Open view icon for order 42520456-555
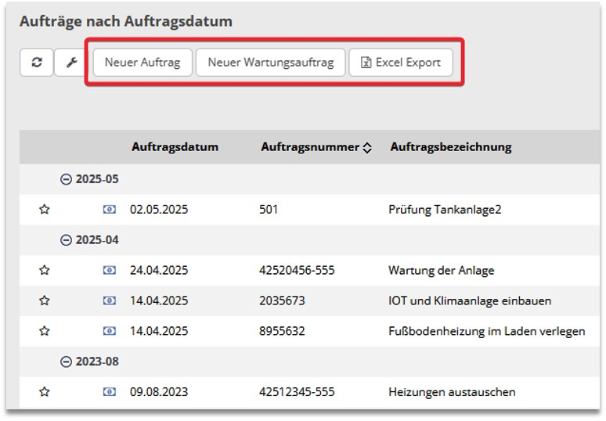This screenshot has height=421, width=606. coord(110,270)
